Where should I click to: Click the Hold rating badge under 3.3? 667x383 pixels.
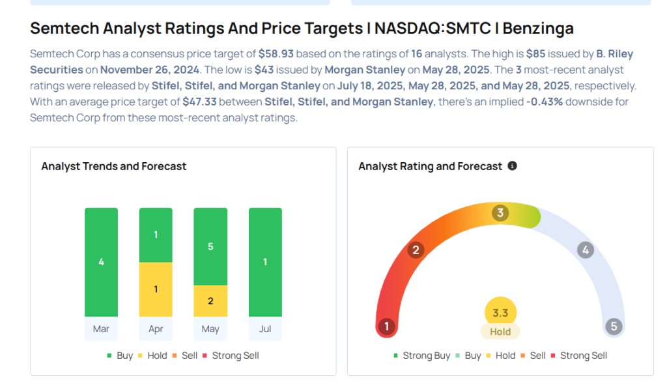coord(500,332)
